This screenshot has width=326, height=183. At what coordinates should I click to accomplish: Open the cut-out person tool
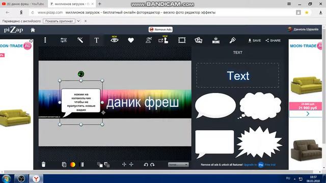(x=149, y=40)
